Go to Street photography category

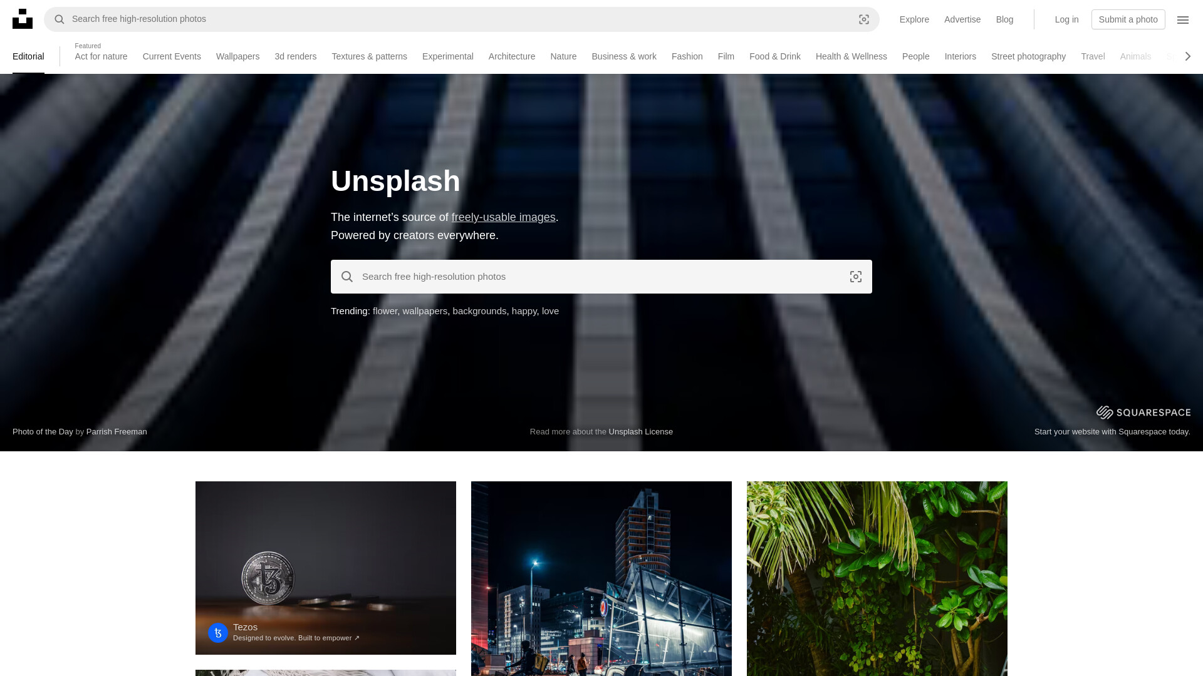1028,56
